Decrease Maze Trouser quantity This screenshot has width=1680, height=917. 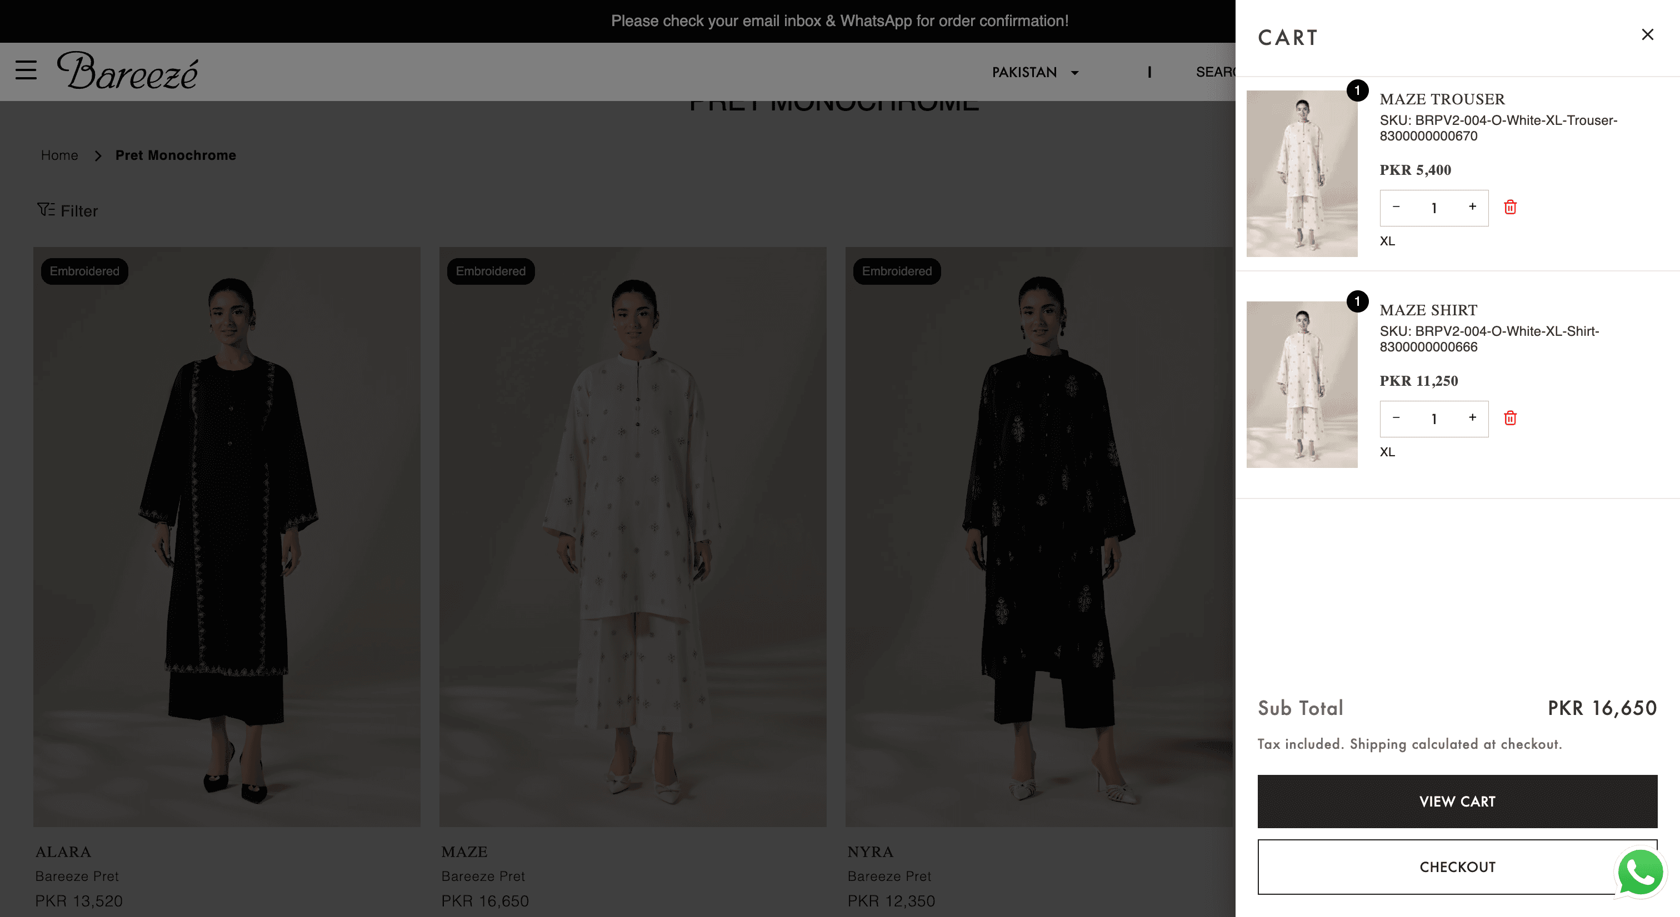coord(1396,207)
